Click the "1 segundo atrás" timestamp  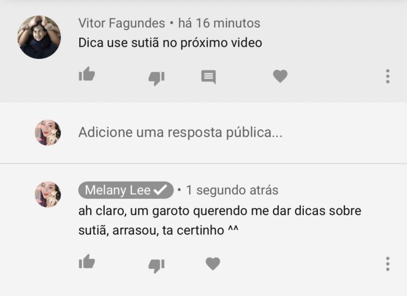[x=232, y=190]
